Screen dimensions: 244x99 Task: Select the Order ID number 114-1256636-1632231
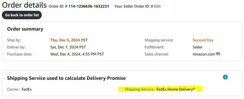tap(89, 6)
